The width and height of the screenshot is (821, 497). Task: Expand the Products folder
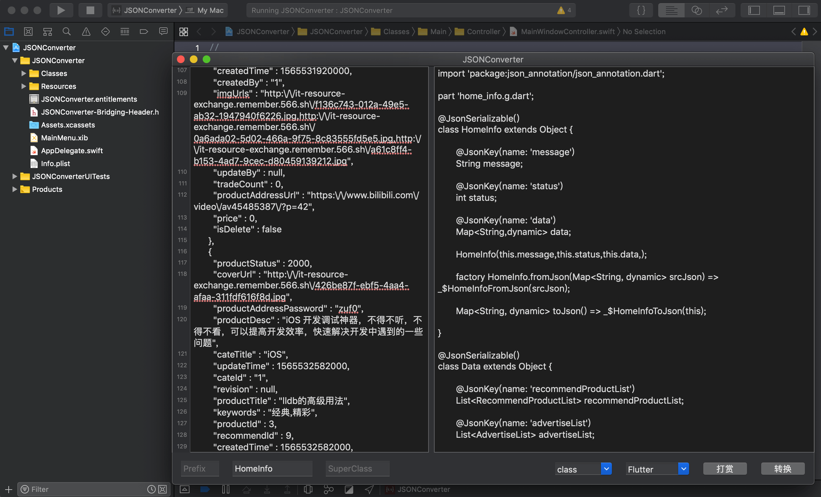(15, 189)
